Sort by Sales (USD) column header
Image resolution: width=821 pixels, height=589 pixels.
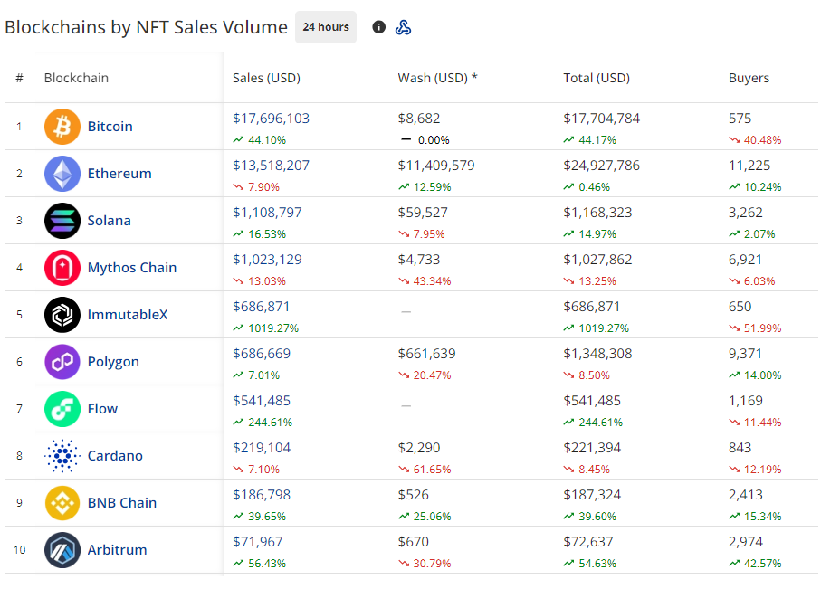click(266, 78)
